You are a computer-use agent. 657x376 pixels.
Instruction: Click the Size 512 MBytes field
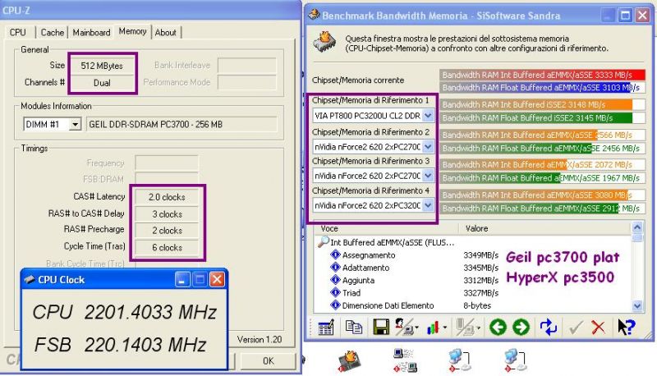102,66
